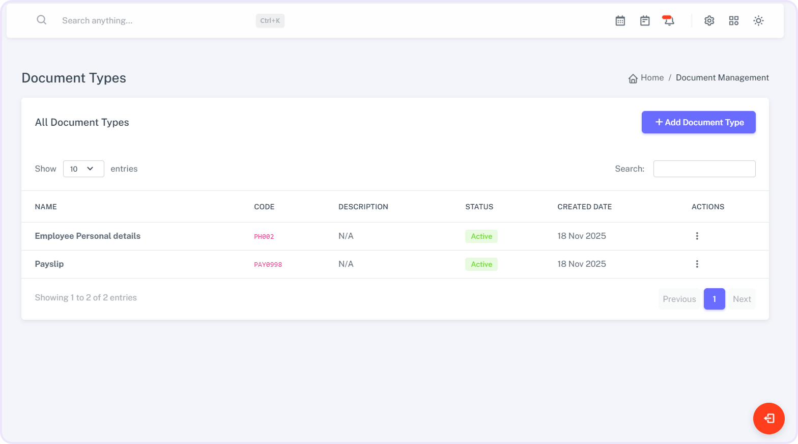Screen dimensions: 798x444
Task: Click the Document Management breadcrumb link
Action: [722, 78]
